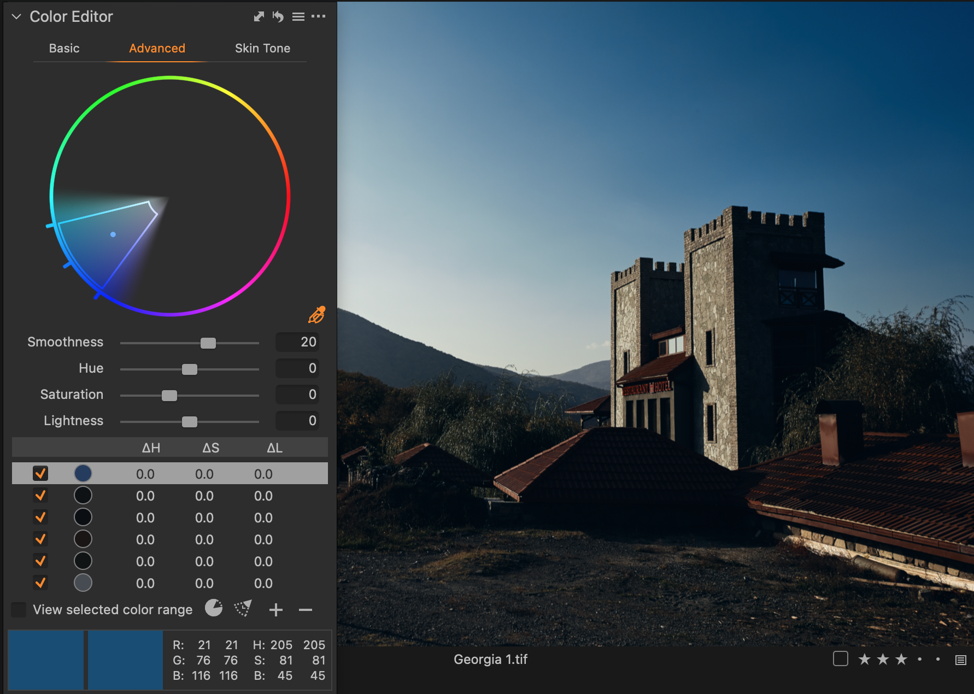Uncheck the last color correction row
The height and width of the screenshot is (694, 974).
click(x=40, y=583)
